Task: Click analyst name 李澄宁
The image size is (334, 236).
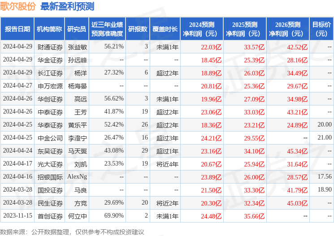Action: 77,138
